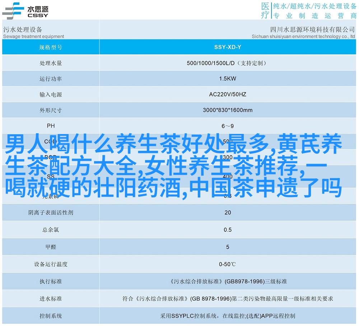
Task: Select the 500/1000/1500L/D value cell
Action: (228, 63)
